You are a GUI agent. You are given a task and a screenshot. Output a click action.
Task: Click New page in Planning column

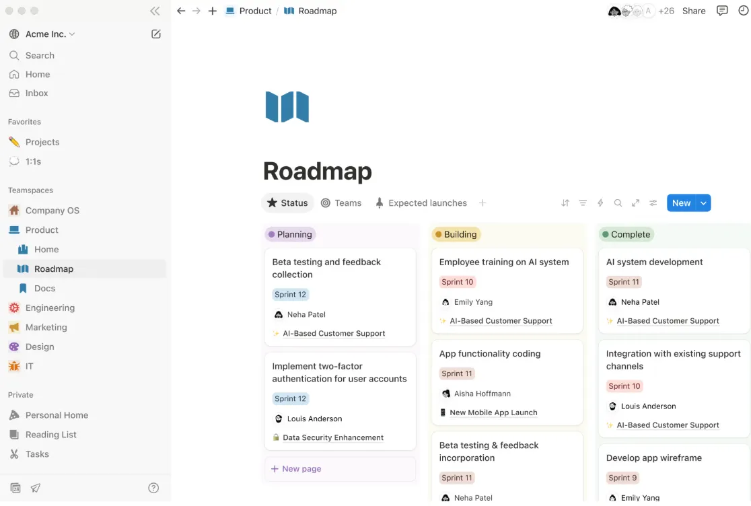(301, 469)
